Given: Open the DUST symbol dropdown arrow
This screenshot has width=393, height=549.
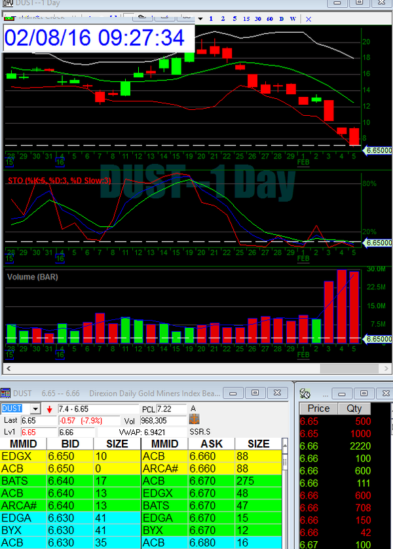Looking at the screenshot, I should [35, 409].
